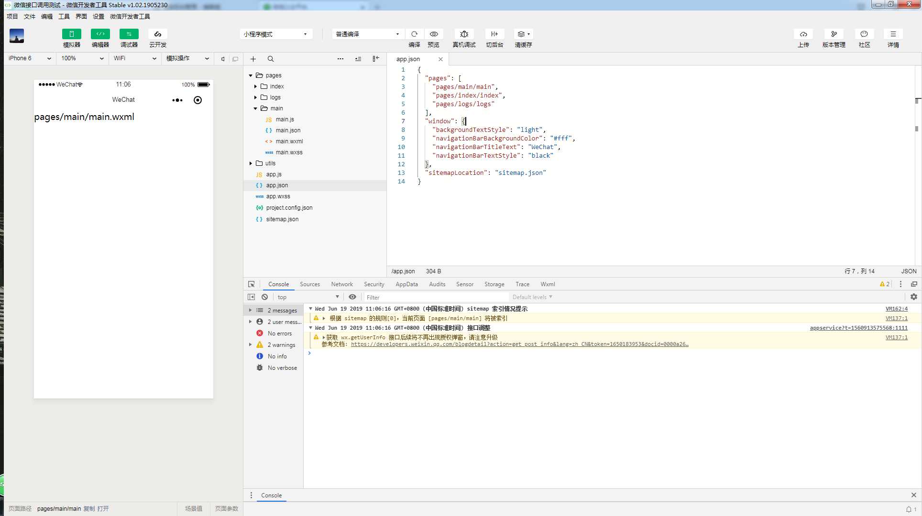Screen dimensions: 922x516
Task: Open the 设置 menu
Action: point(99,16)
